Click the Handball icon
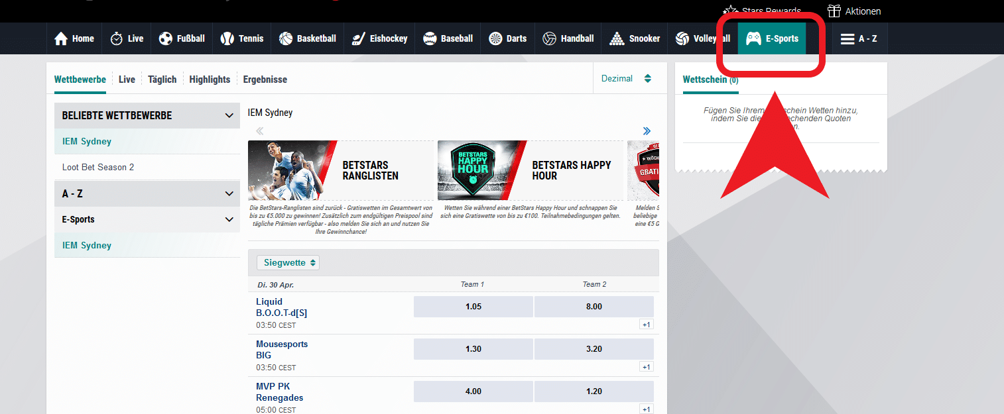 point(549,38)
